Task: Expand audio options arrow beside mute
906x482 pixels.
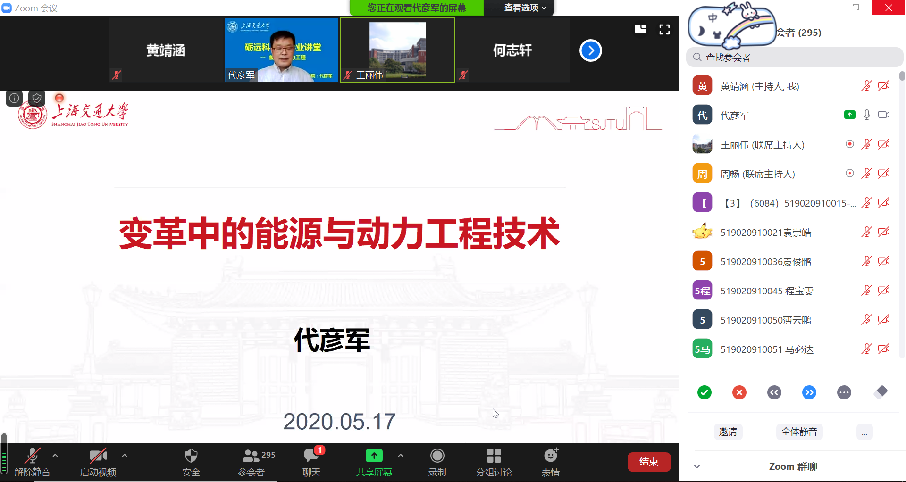Action: (55, 456)
